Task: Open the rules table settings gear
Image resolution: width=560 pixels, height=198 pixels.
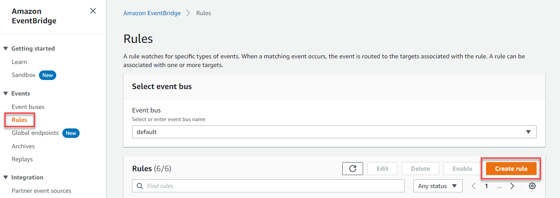Action: pyautogui.click(x=532, y=186)
